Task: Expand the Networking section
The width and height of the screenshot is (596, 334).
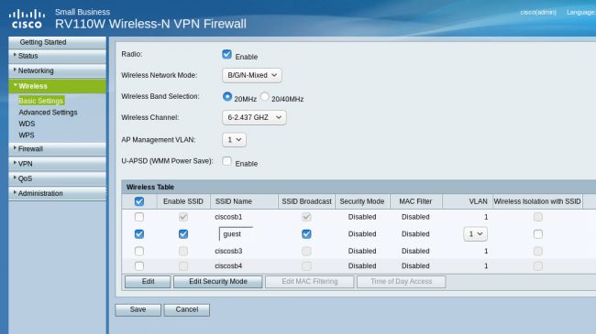Action: tap(58, 70)
